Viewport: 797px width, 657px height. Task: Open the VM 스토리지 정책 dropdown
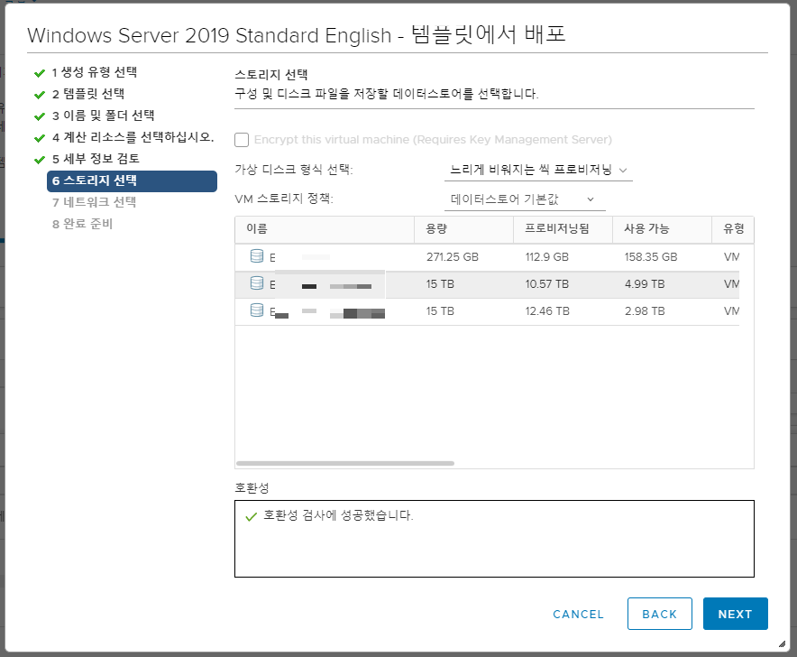pyautogui.click(x=525, y=199)
